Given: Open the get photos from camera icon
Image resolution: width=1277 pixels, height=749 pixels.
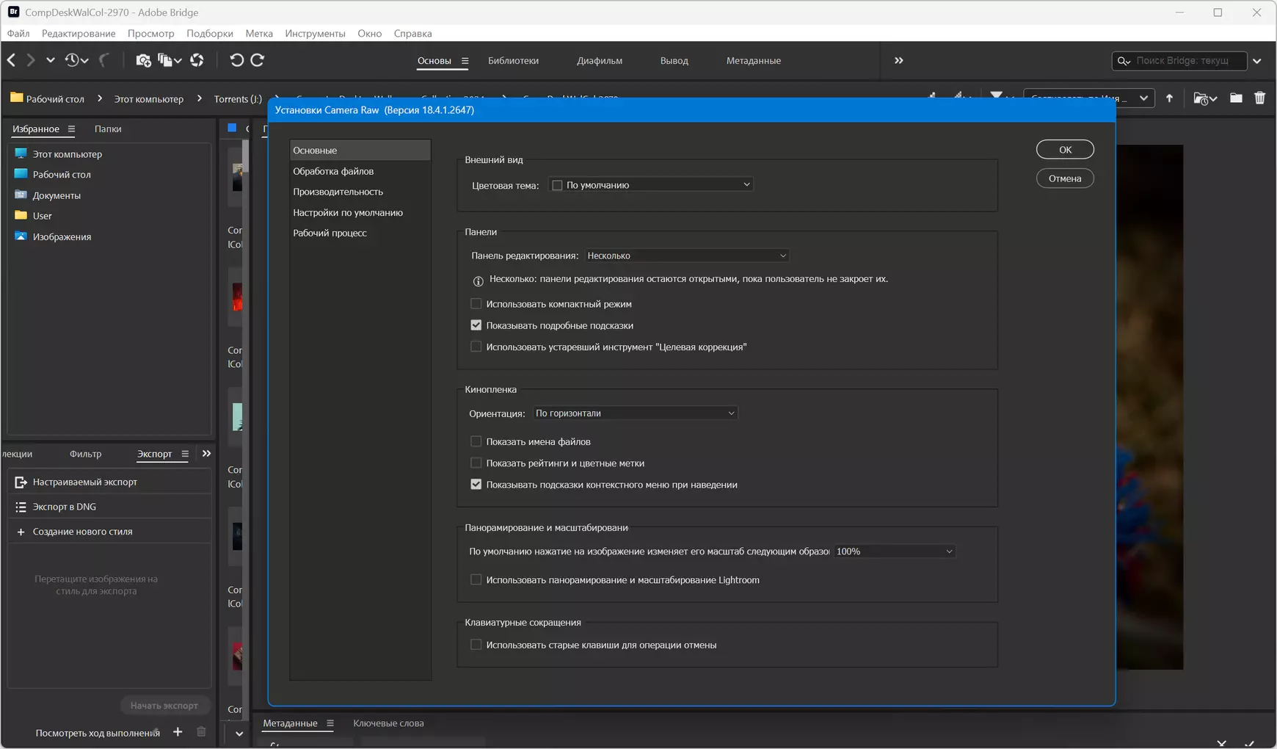Looking at the screenshot, I should (143, 60).
